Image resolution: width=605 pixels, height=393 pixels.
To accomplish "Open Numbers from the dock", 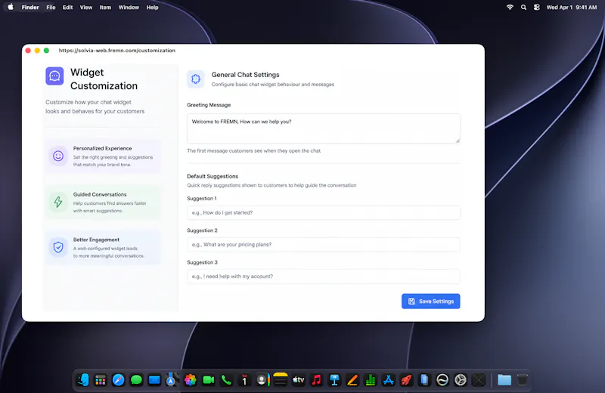I will 371,380.
